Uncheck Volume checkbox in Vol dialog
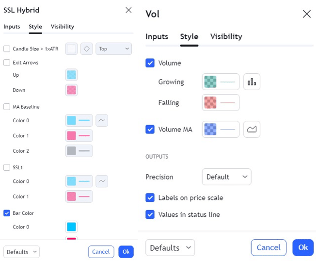 [150, 63]
